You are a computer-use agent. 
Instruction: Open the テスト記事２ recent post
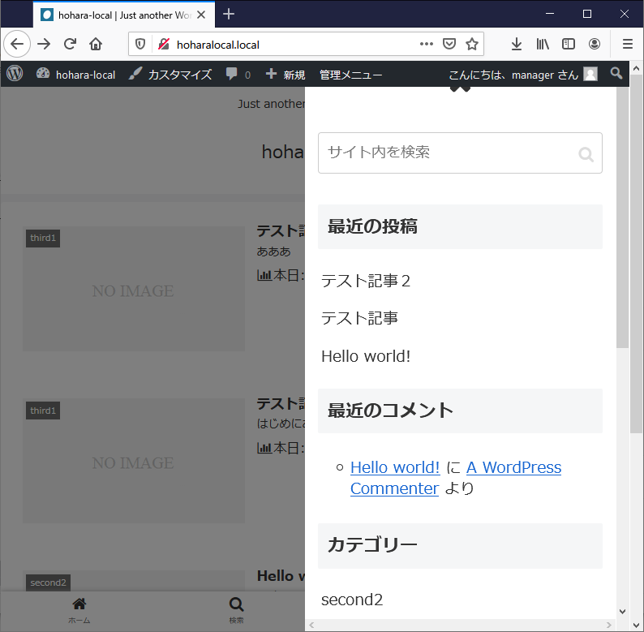(x=366, y=281)
